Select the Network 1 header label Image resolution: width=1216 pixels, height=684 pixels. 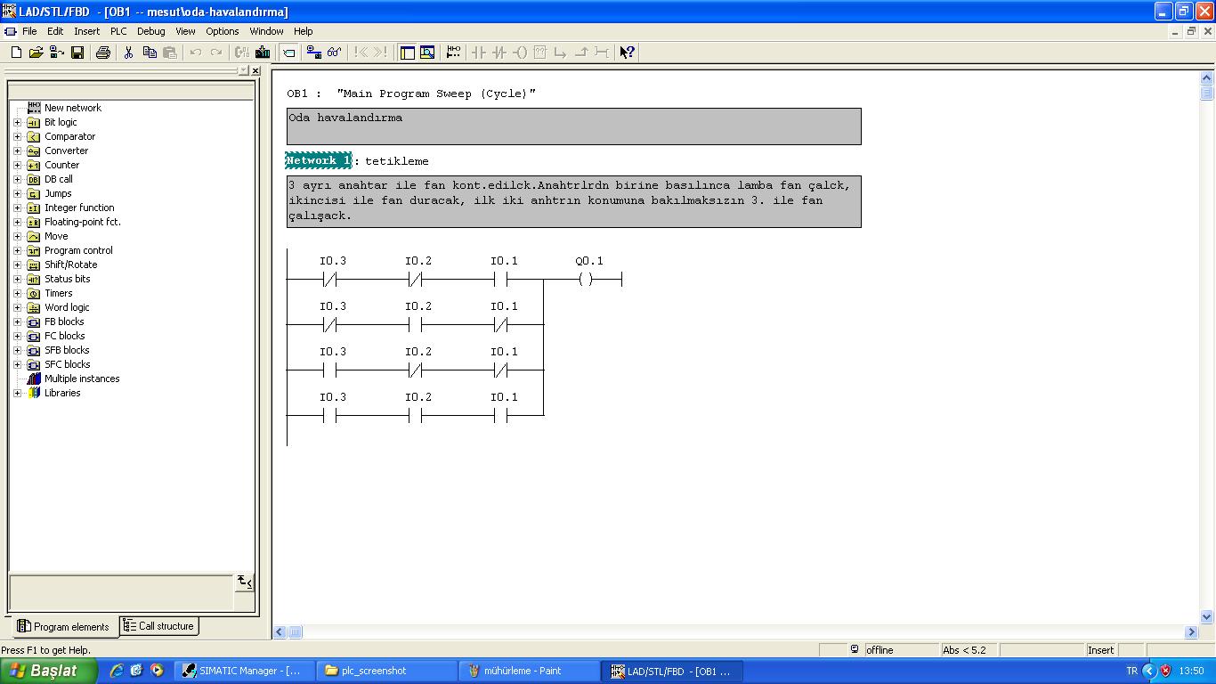click(x=319, y=160)
